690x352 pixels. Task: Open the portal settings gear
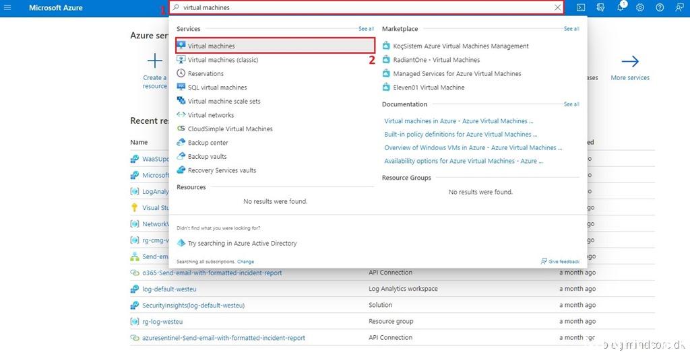click(x=640, y=7)
